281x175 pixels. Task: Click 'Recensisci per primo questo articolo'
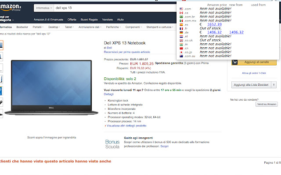127,52
